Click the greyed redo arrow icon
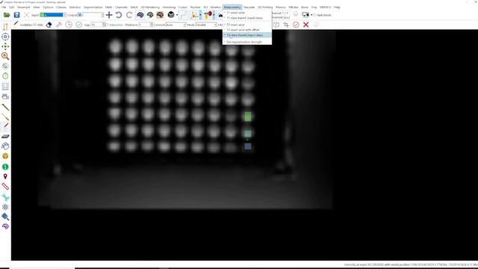Viewport: 478px width, 269px height. click(x=129, y=15)
